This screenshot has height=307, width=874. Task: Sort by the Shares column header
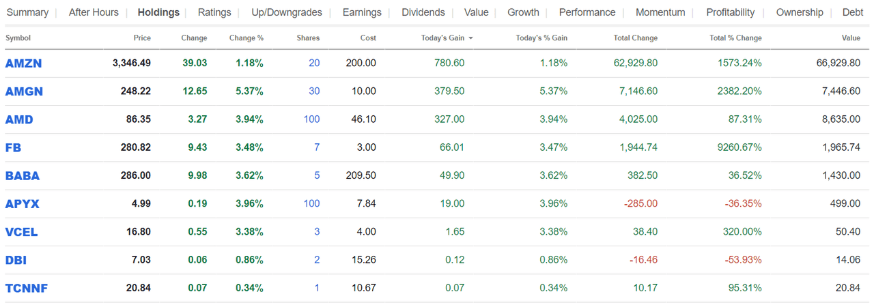click(x=308, y=38)
